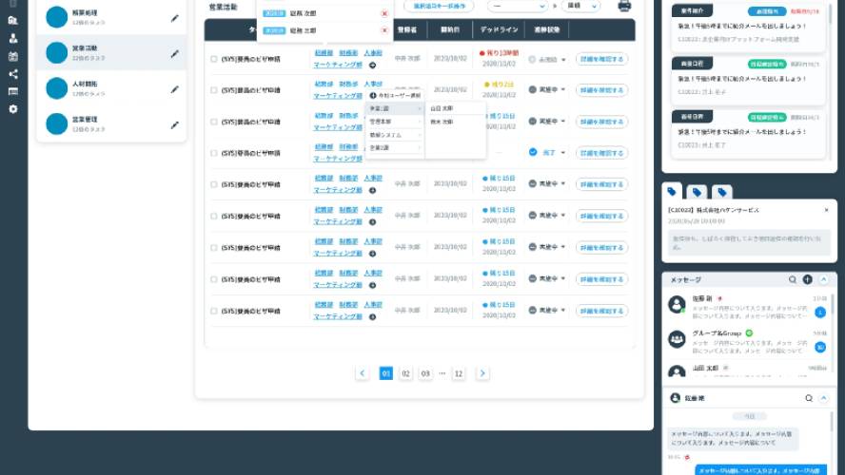Tick the checkbox on the 残り2日 row
Viewport: 845px width, 475px height.
214,90
